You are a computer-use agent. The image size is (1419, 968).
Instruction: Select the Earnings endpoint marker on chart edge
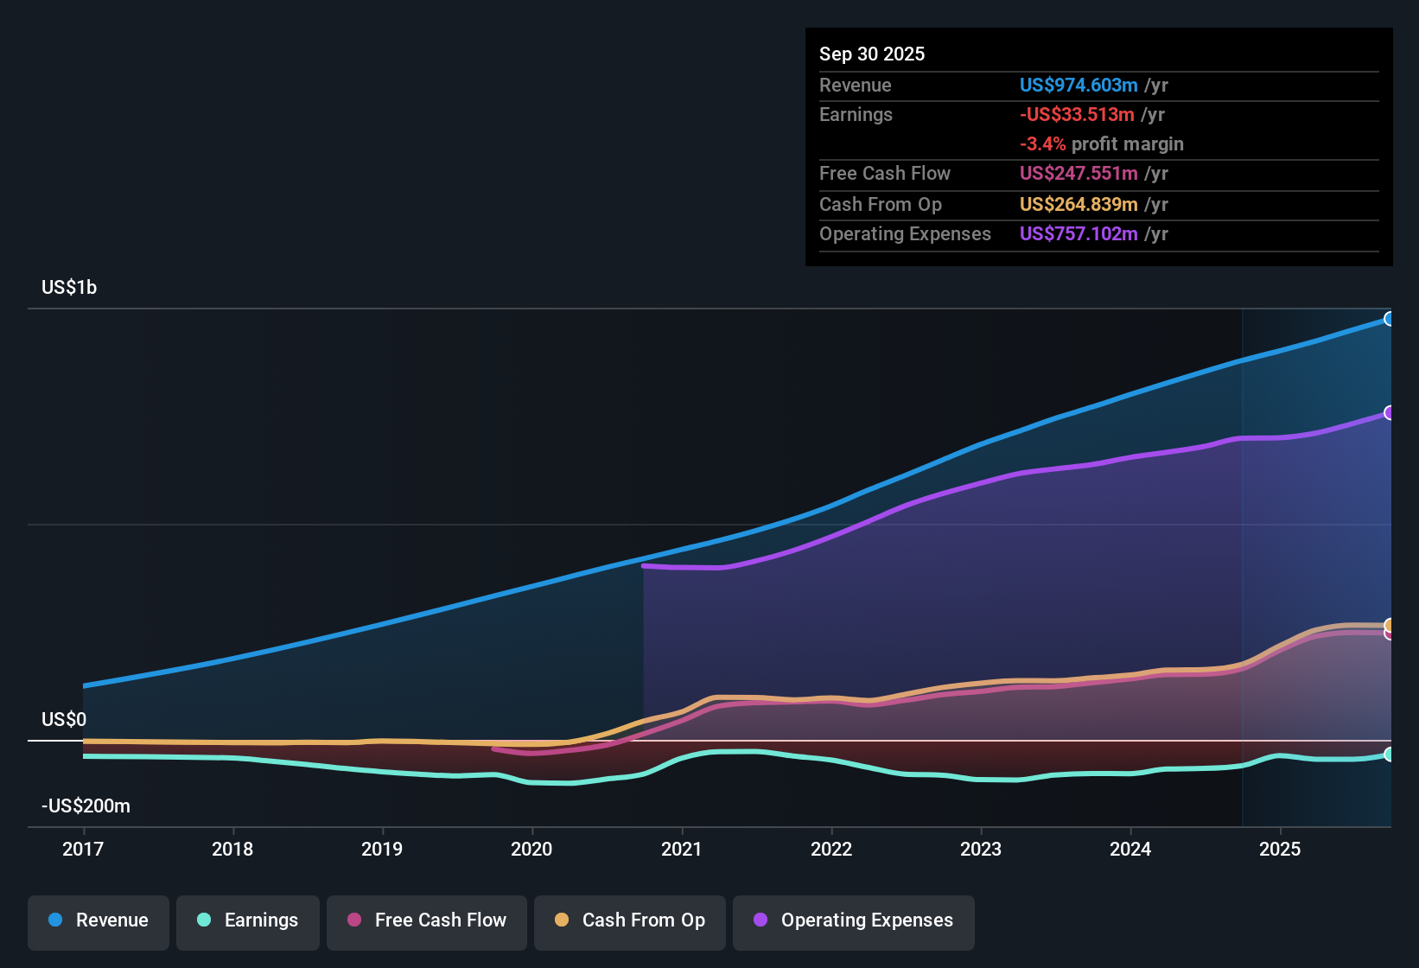pos(1390,755)
